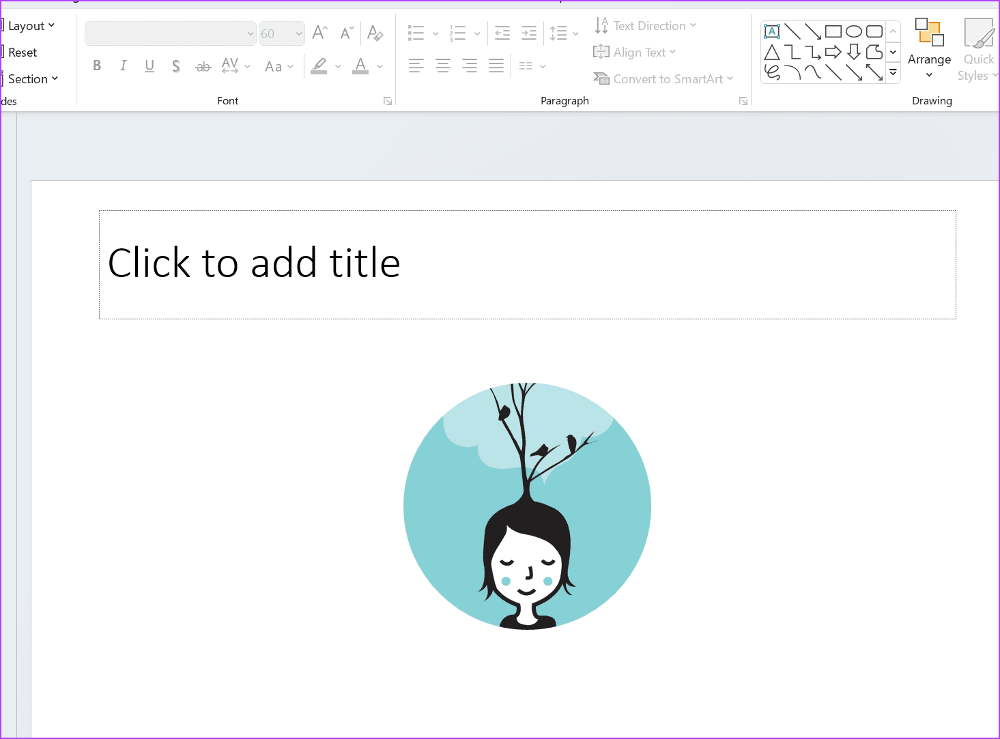
Task: Open the Text Direction dropdown
Action: [x=645, y=26]
